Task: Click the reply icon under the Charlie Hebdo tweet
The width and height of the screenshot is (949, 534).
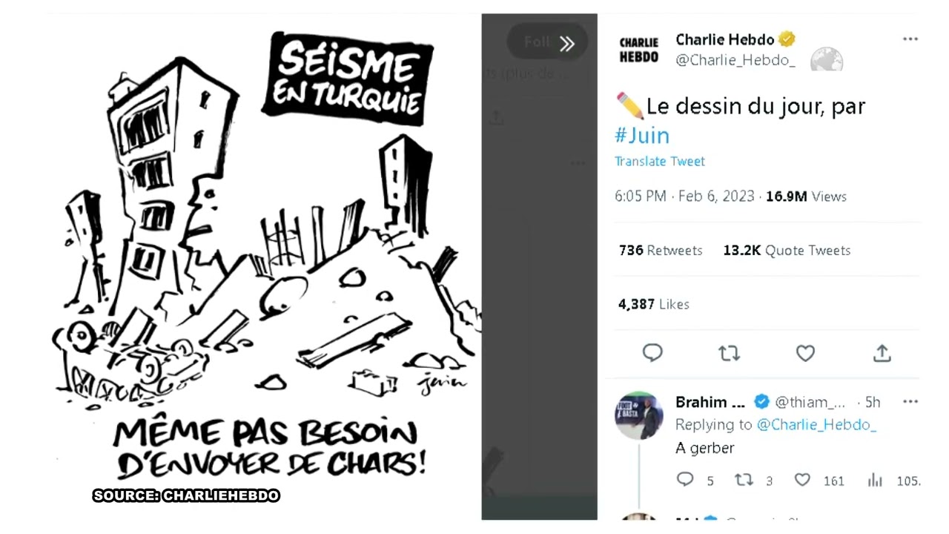Action: (652, 353)
